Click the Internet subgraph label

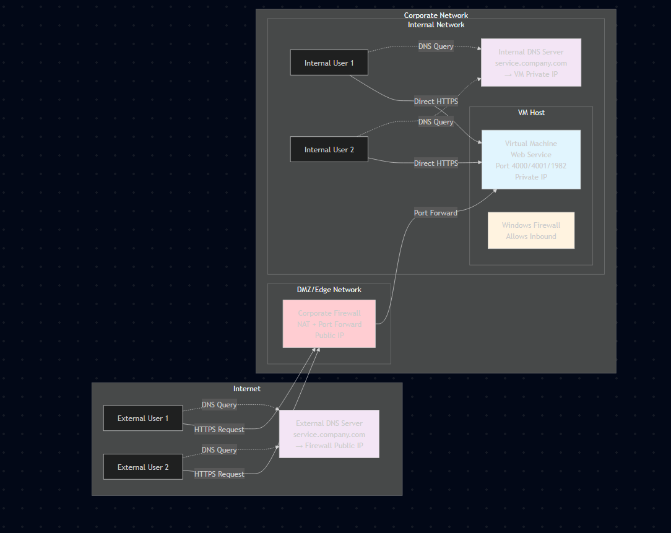pos(247,389)
